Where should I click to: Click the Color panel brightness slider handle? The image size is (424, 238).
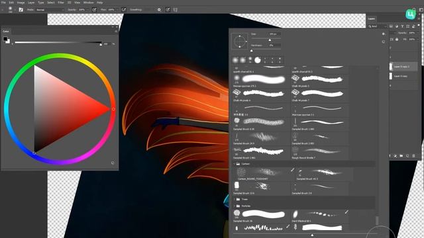click(x=101, y=44)
